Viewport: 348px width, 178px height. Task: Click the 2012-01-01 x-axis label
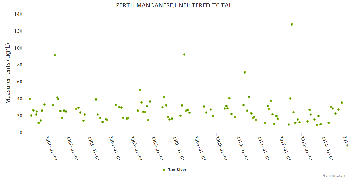[x=285, y=148]
